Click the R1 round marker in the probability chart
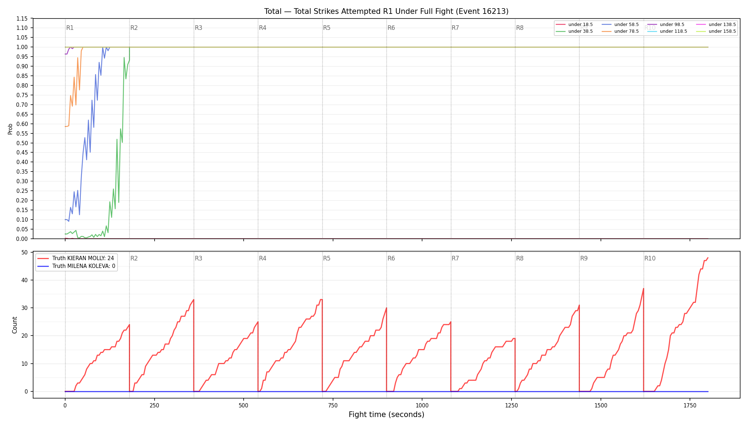 click(70, 28)
